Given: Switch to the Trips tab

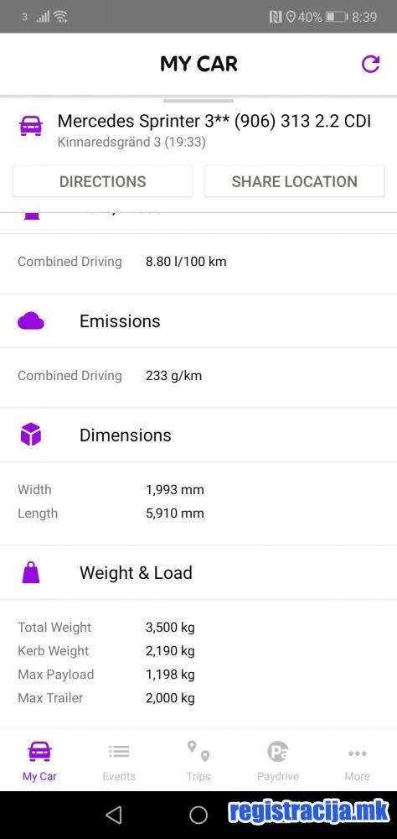Looking at the screenshot, I should coord(198,760).
